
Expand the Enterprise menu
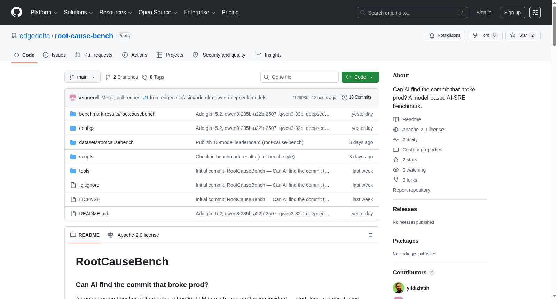pos(199,13)
